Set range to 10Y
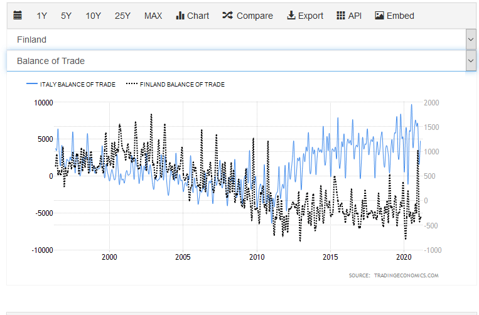The width and height of the screenshot is (479, 315). 93,16
